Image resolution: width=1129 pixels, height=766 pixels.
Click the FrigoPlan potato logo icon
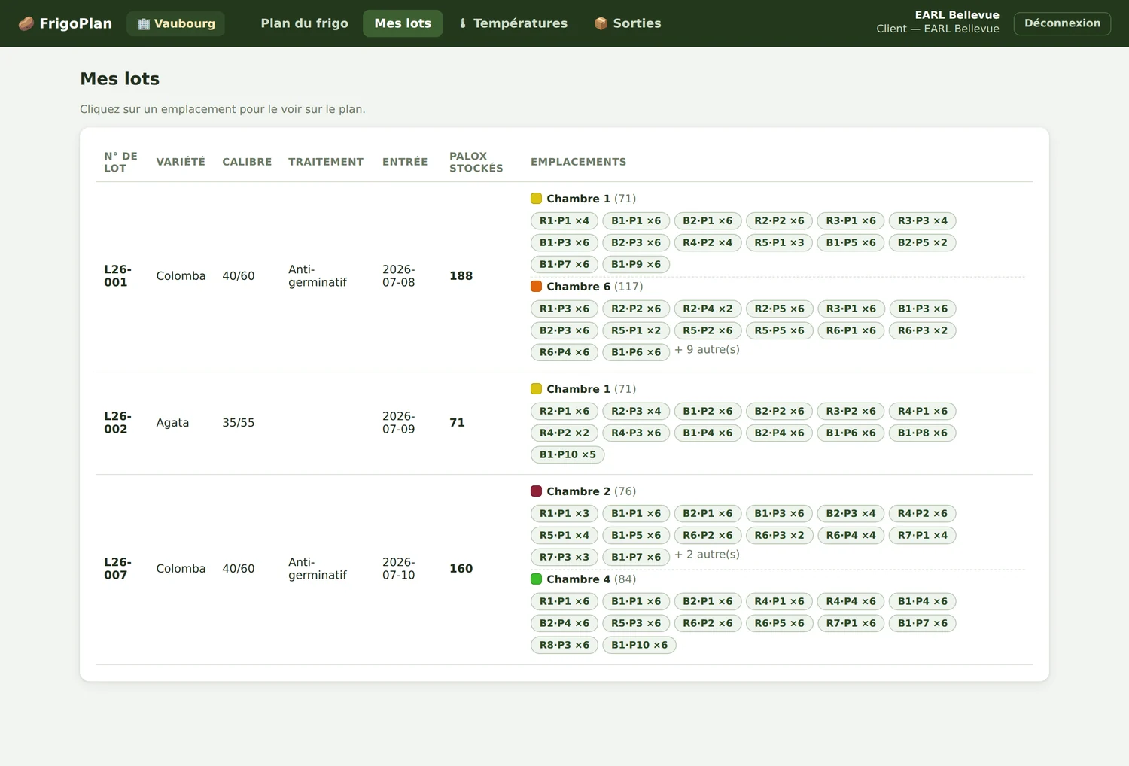26,23
